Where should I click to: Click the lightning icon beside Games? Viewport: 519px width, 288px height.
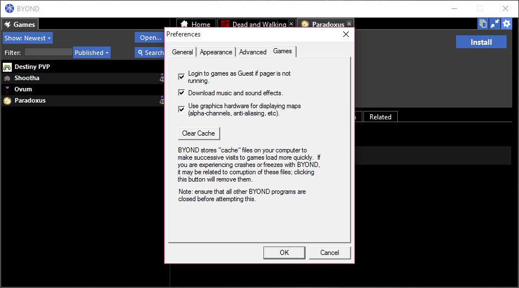pyautogui.click(x=8, y=25)
